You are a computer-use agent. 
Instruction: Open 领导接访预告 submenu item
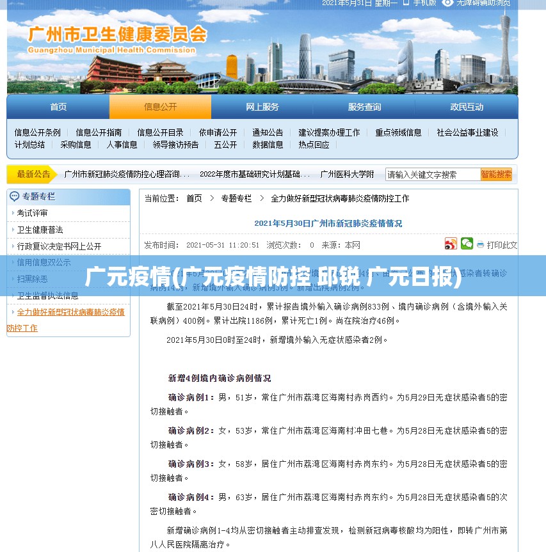(x=175, y=145)
